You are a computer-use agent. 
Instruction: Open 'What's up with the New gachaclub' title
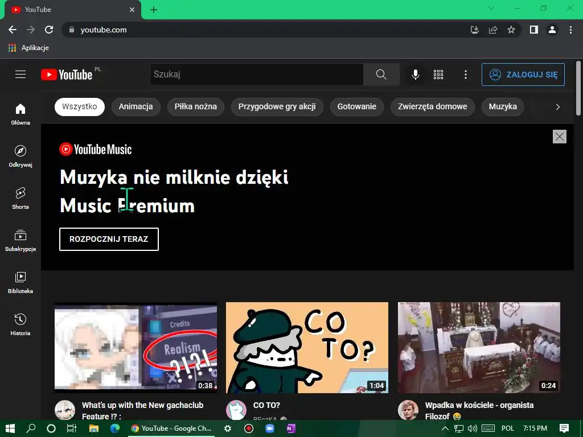point(143,411)
